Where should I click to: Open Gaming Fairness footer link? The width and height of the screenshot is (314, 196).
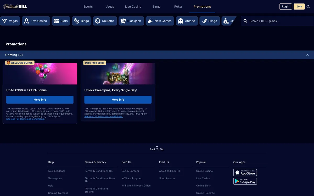point(58,193)
